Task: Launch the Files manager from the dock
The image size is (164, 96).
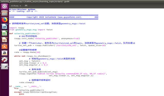Action: 4,13
